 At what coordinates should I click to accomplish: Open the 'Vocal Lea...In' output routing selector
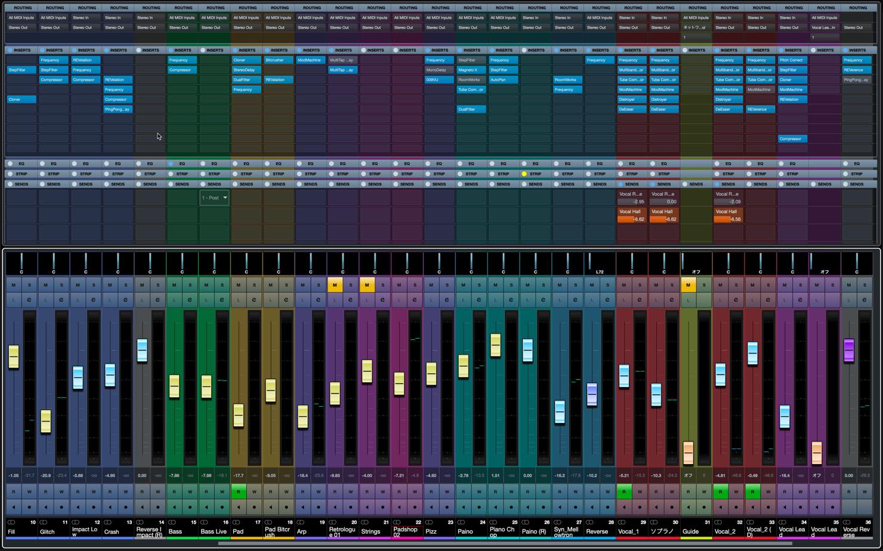825,27
